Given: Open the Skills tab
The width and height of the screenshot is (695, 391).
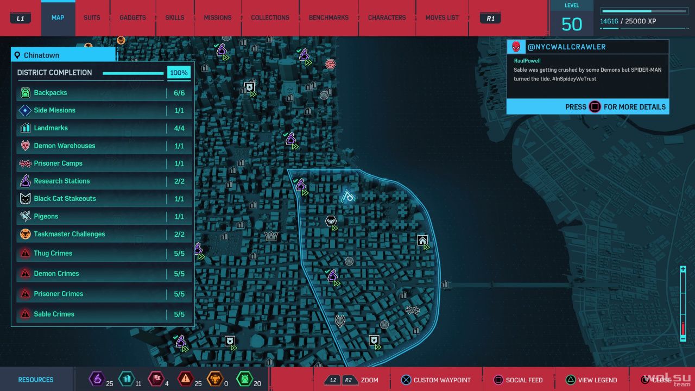Looking at the screenshot, I should click(175, 18).
